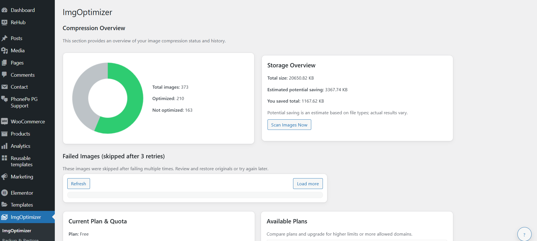Click the Media library icon
This screenshot has width=537, height=241.
coord(4,51)
